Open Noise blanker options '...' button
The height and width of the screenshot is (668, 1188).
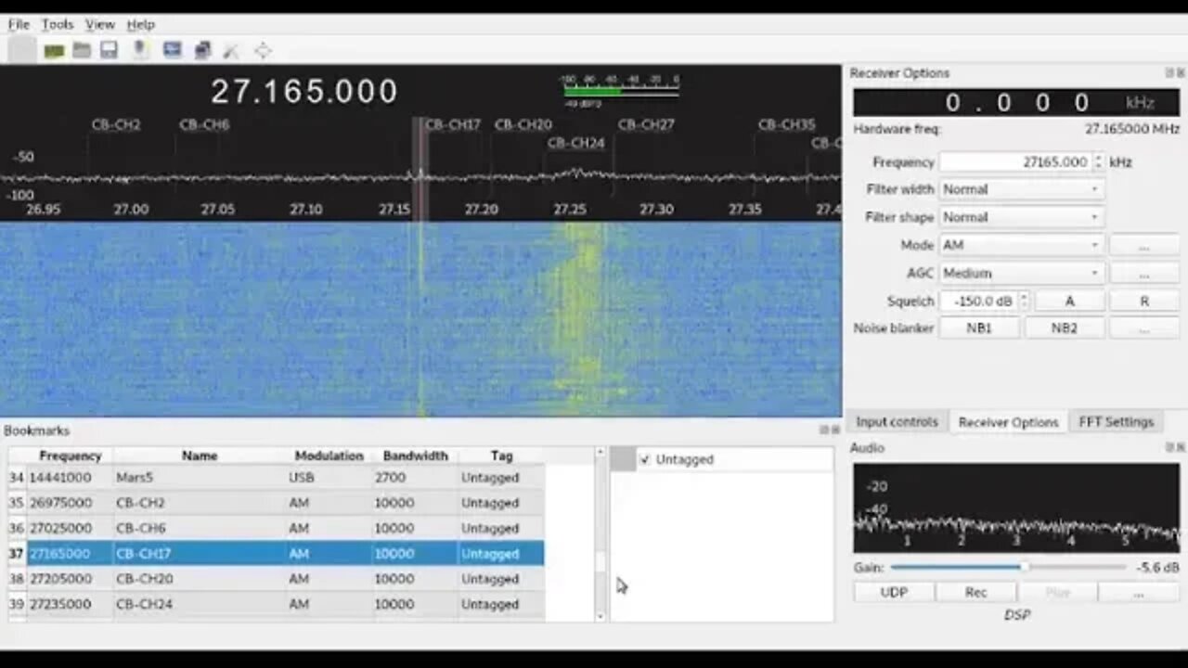coord(1144,328)
